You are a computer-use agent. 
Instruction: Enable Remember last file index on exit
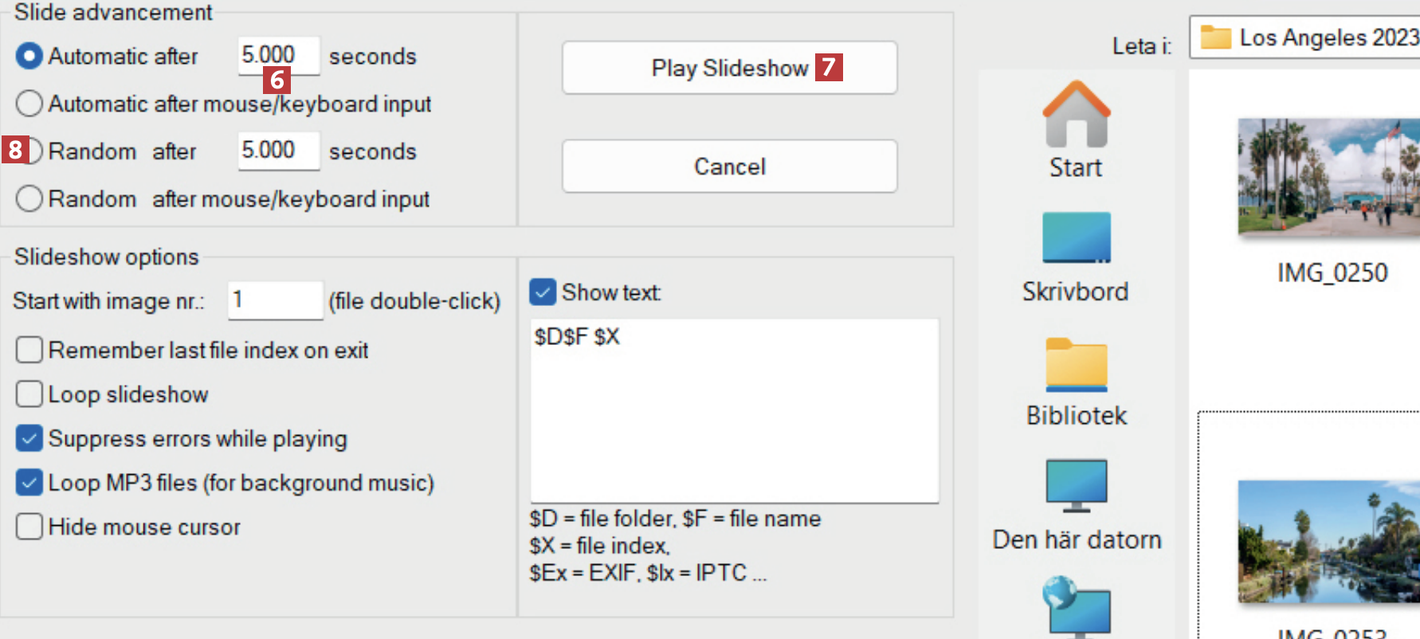click(x=29, y=350)
